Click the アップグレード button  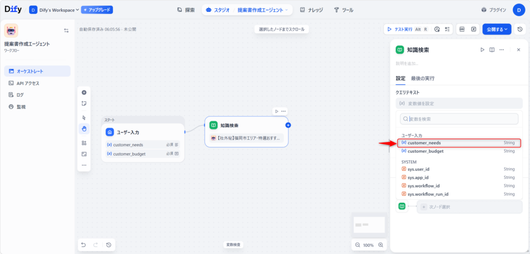(x=97, y=10)
